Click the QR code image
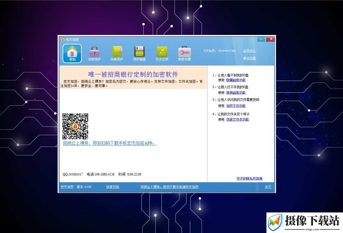The width and height of the screenshot is (343, 233). 75,126
